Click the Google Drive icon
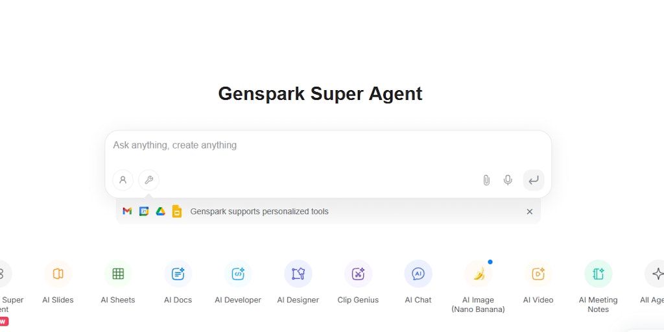The width and height of the screenshot is (664, 332). coord(161,211)
